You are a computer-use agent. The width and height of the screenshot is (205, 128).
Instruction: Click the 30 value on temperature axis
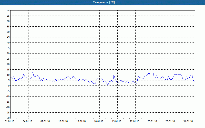[x=8, y=54]
